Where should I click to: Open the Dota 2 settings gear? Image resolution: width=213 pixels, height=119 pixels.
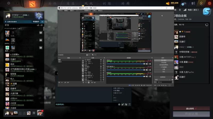9,3
